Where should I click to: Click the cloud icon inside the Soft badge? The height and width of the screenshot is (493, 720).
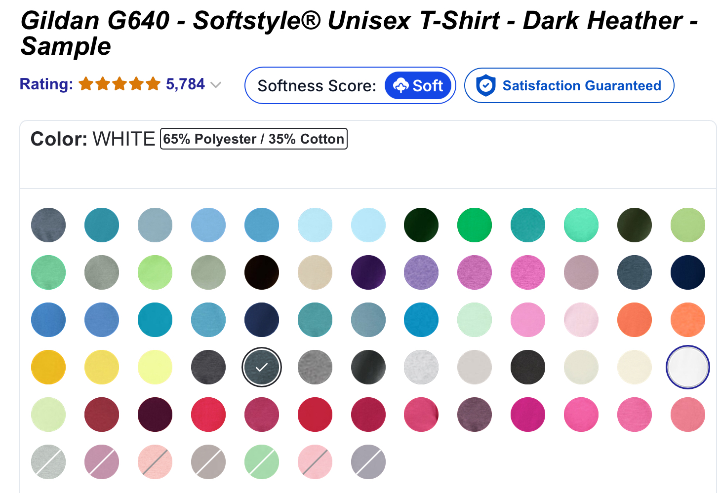pyautogui.click(x=401, y=85)
